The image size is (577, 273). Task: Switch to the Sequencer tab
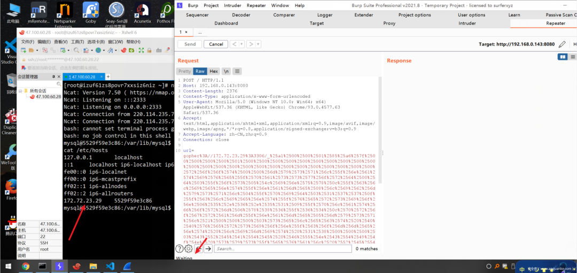coord(197,15)
